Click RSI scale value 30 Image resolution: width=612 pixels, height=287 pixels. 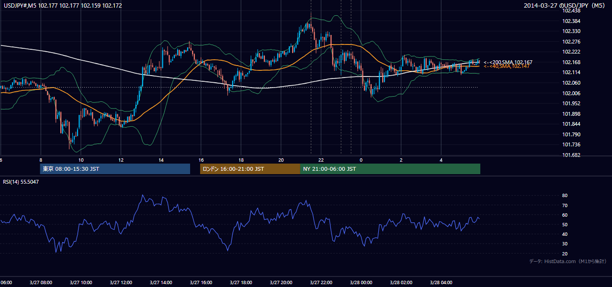tap(565, 244)
